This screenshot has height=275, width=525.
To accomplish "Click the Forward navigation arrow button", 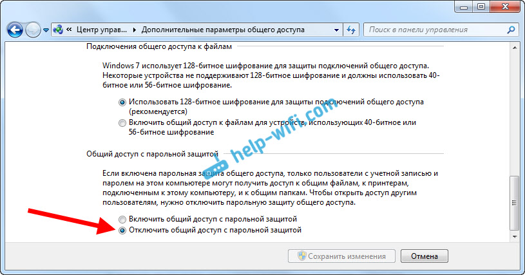I will 33,30.
